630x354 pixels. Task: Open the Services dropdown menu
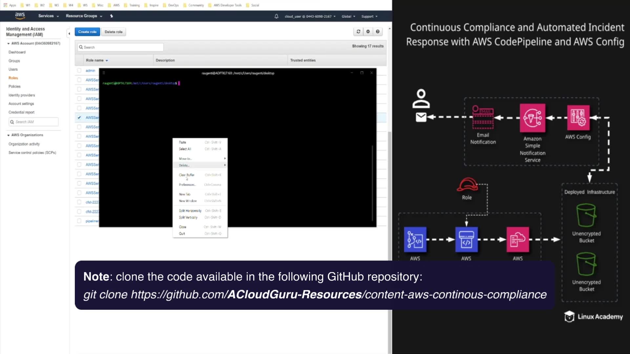(x=48, y=16)
